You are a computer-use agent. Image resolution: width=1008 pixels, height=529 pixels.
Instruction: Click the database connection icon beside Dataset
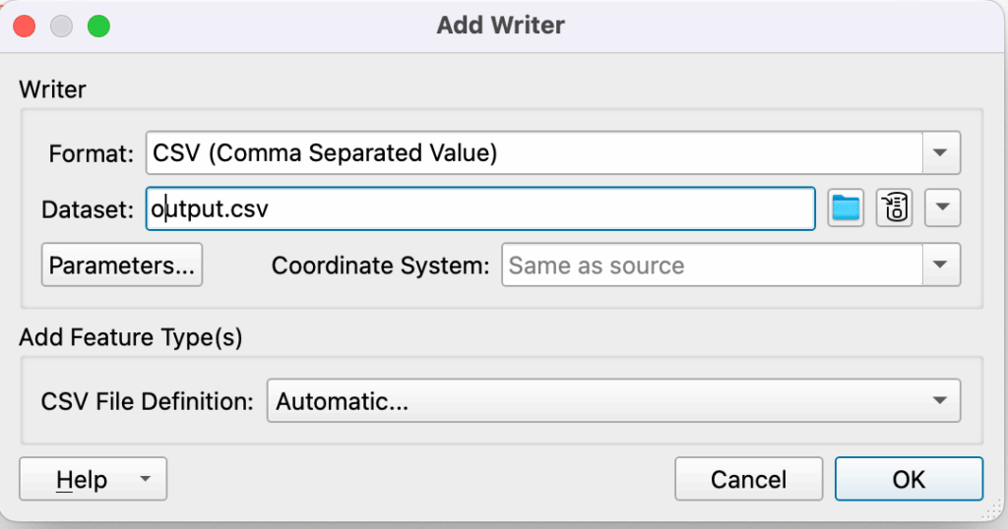894,208
